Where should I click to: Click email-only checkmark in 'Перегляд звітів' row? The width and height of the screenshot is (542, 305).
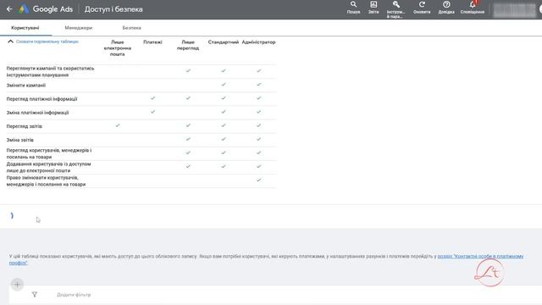(118, 125)
